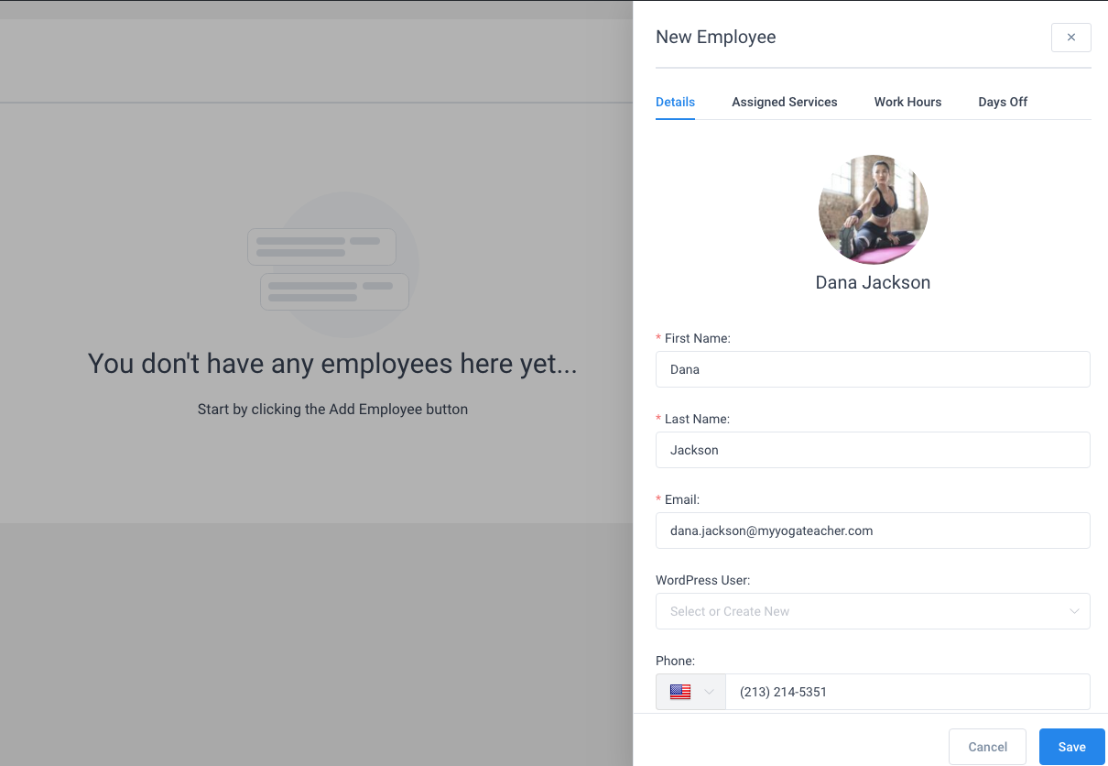Open the Assigned Services tab
1108x766 pixels.
click(x=785, y=102)
